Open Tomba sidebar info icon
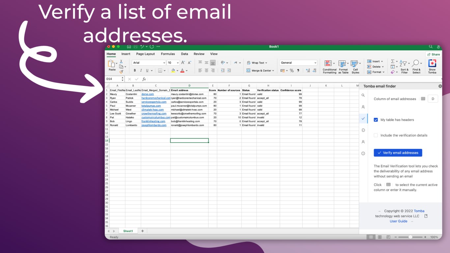This screenshot has height=253, width=450. tap(363, 154)
